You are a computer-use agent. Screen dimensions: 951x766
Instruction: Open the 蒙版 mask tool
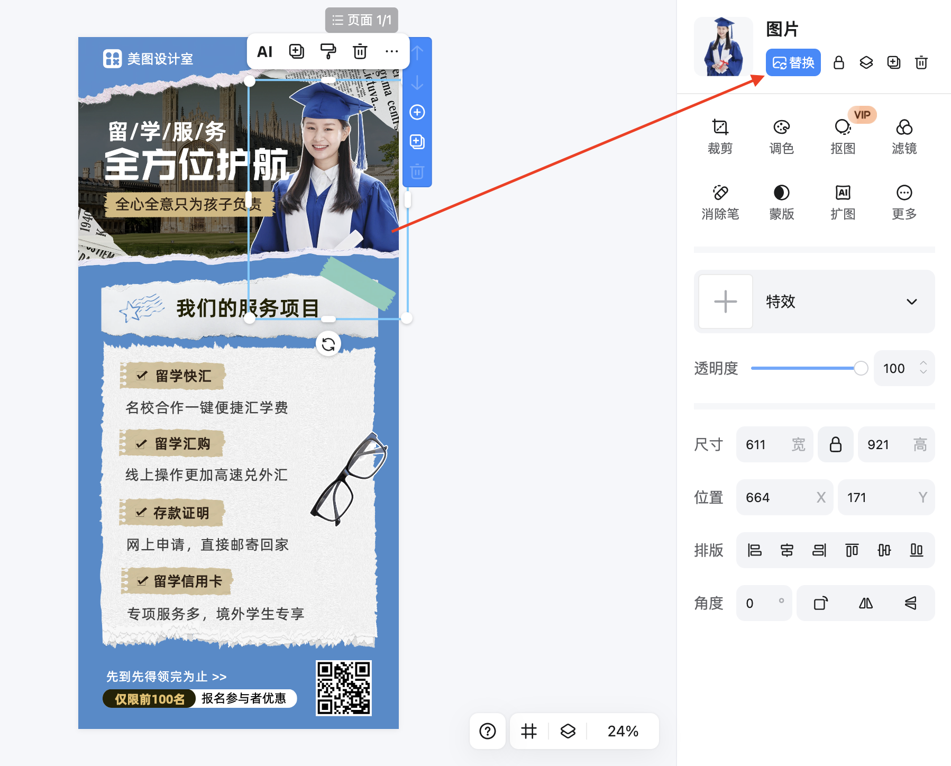pyautogui.click(x=781, y=201)
